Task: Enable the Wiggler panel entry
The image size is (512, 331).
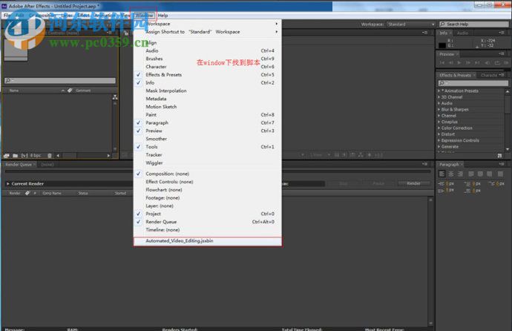Action: (x=208, y=163)
